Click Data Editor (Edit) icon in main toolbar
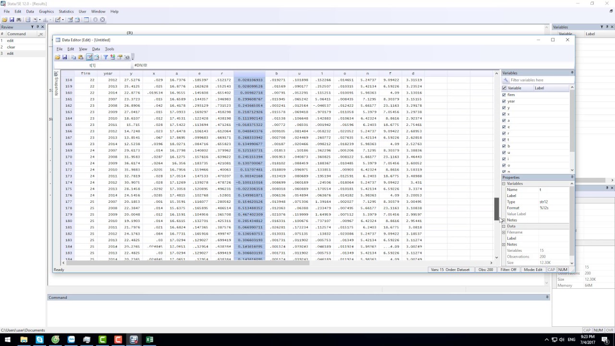Image resolution: width=615 pixels, height=346 pixels. tap(70, 20)
